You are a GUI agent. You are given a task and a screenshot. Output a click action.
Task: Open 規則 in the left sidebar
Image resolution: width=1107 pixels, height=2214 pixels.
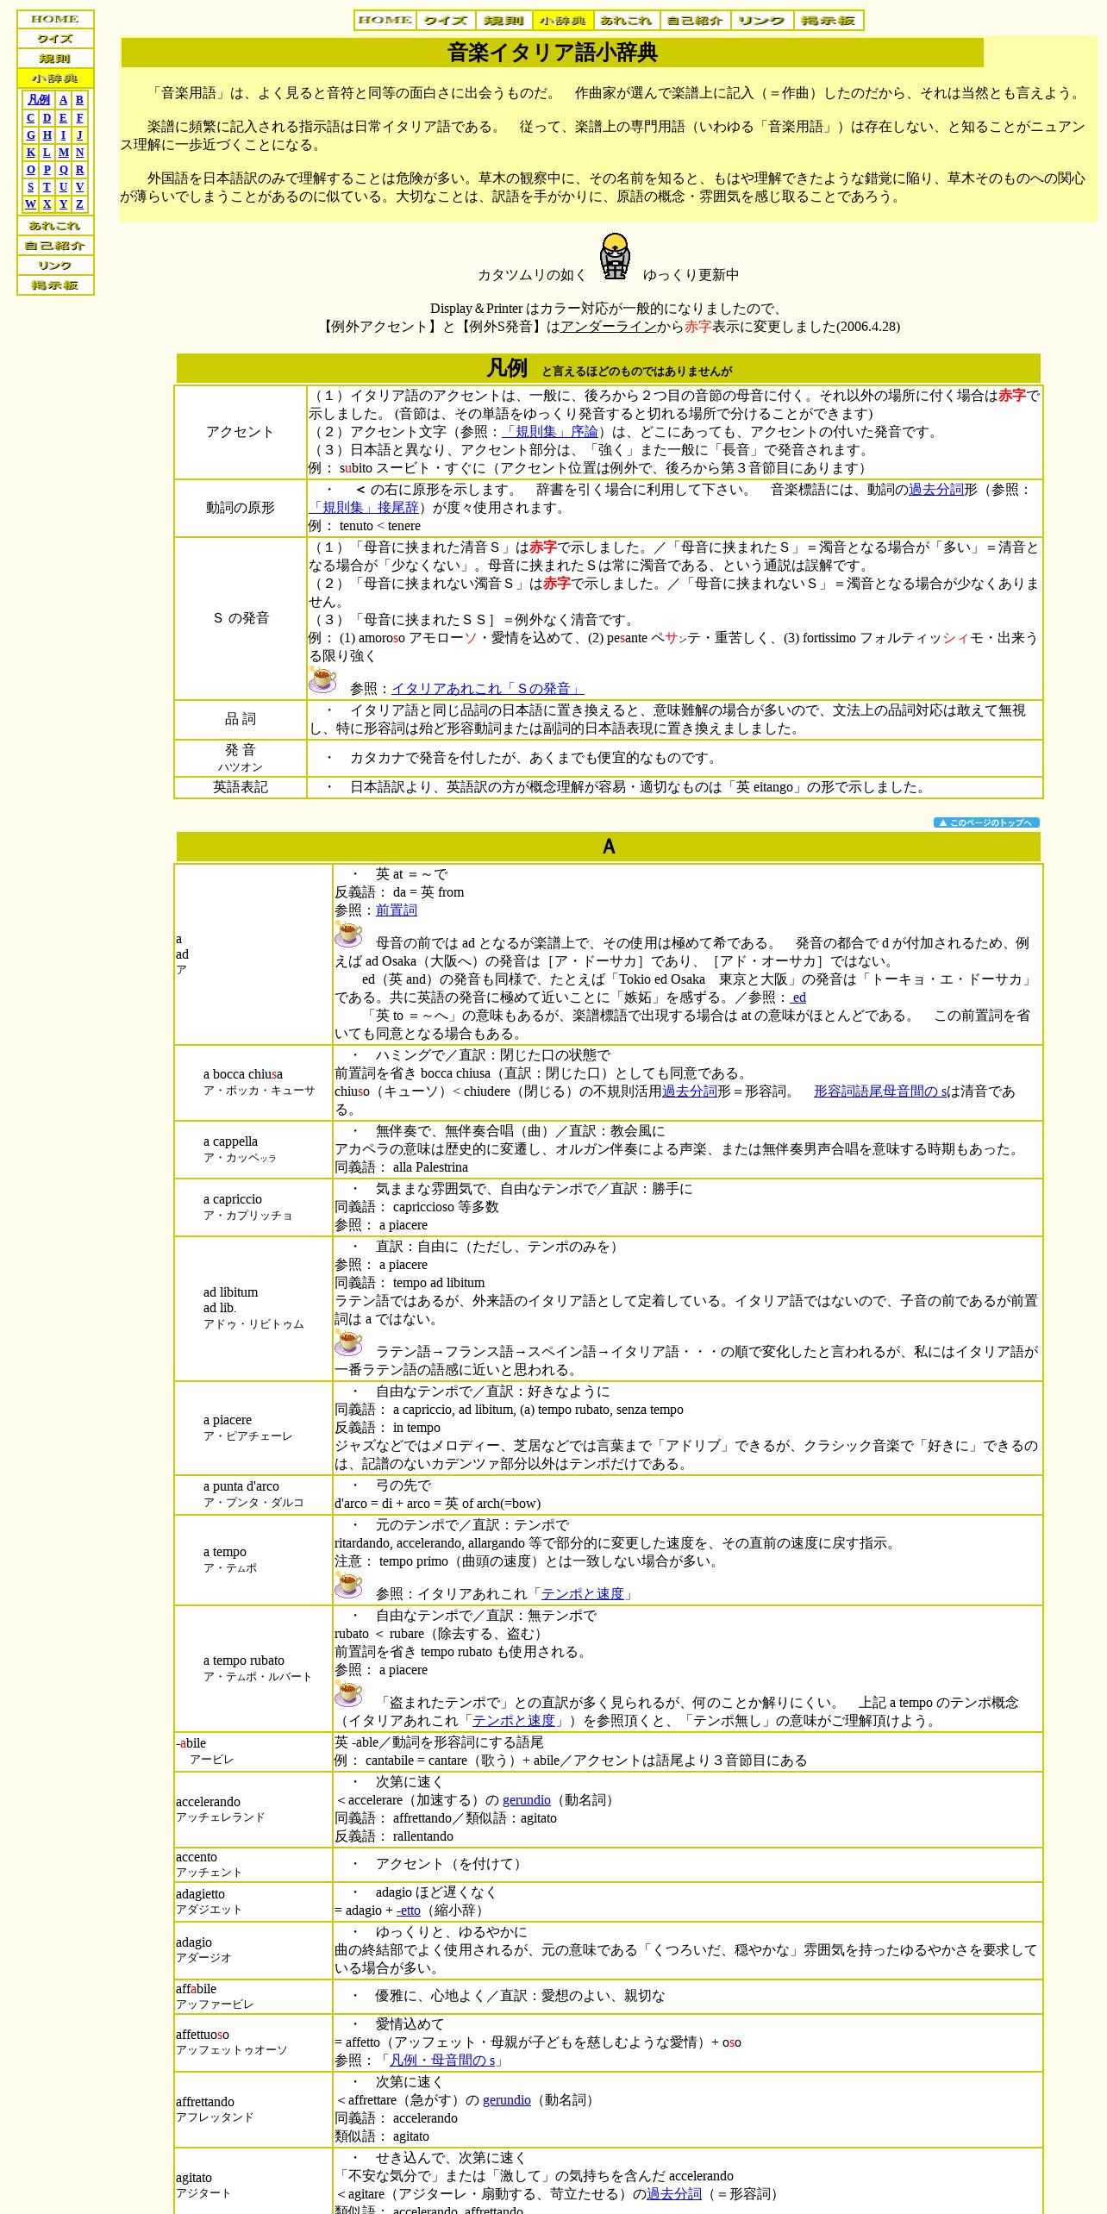pos(55,59)
